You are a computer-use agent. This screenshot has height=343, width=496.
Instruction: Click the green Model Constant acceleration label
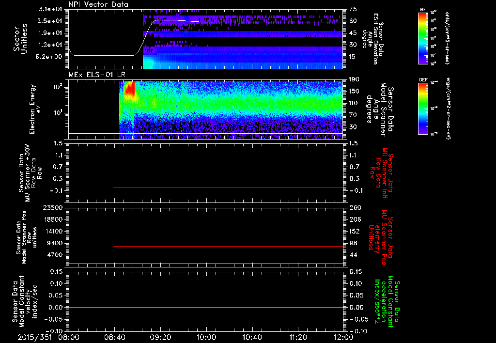click(x=387, y=302)
